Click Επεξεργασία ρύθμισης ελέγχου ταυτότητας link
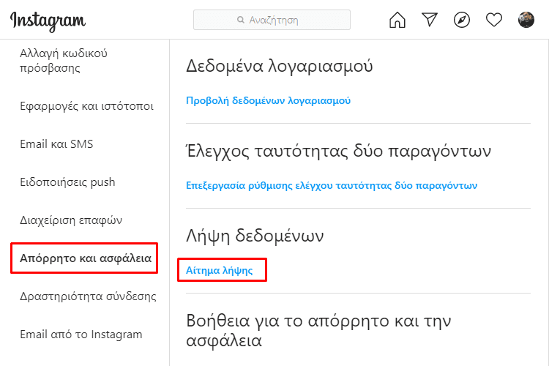 332,186
